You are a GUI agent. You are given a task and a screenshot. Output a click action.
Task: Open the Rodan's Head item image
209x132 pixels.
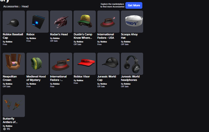61,22
